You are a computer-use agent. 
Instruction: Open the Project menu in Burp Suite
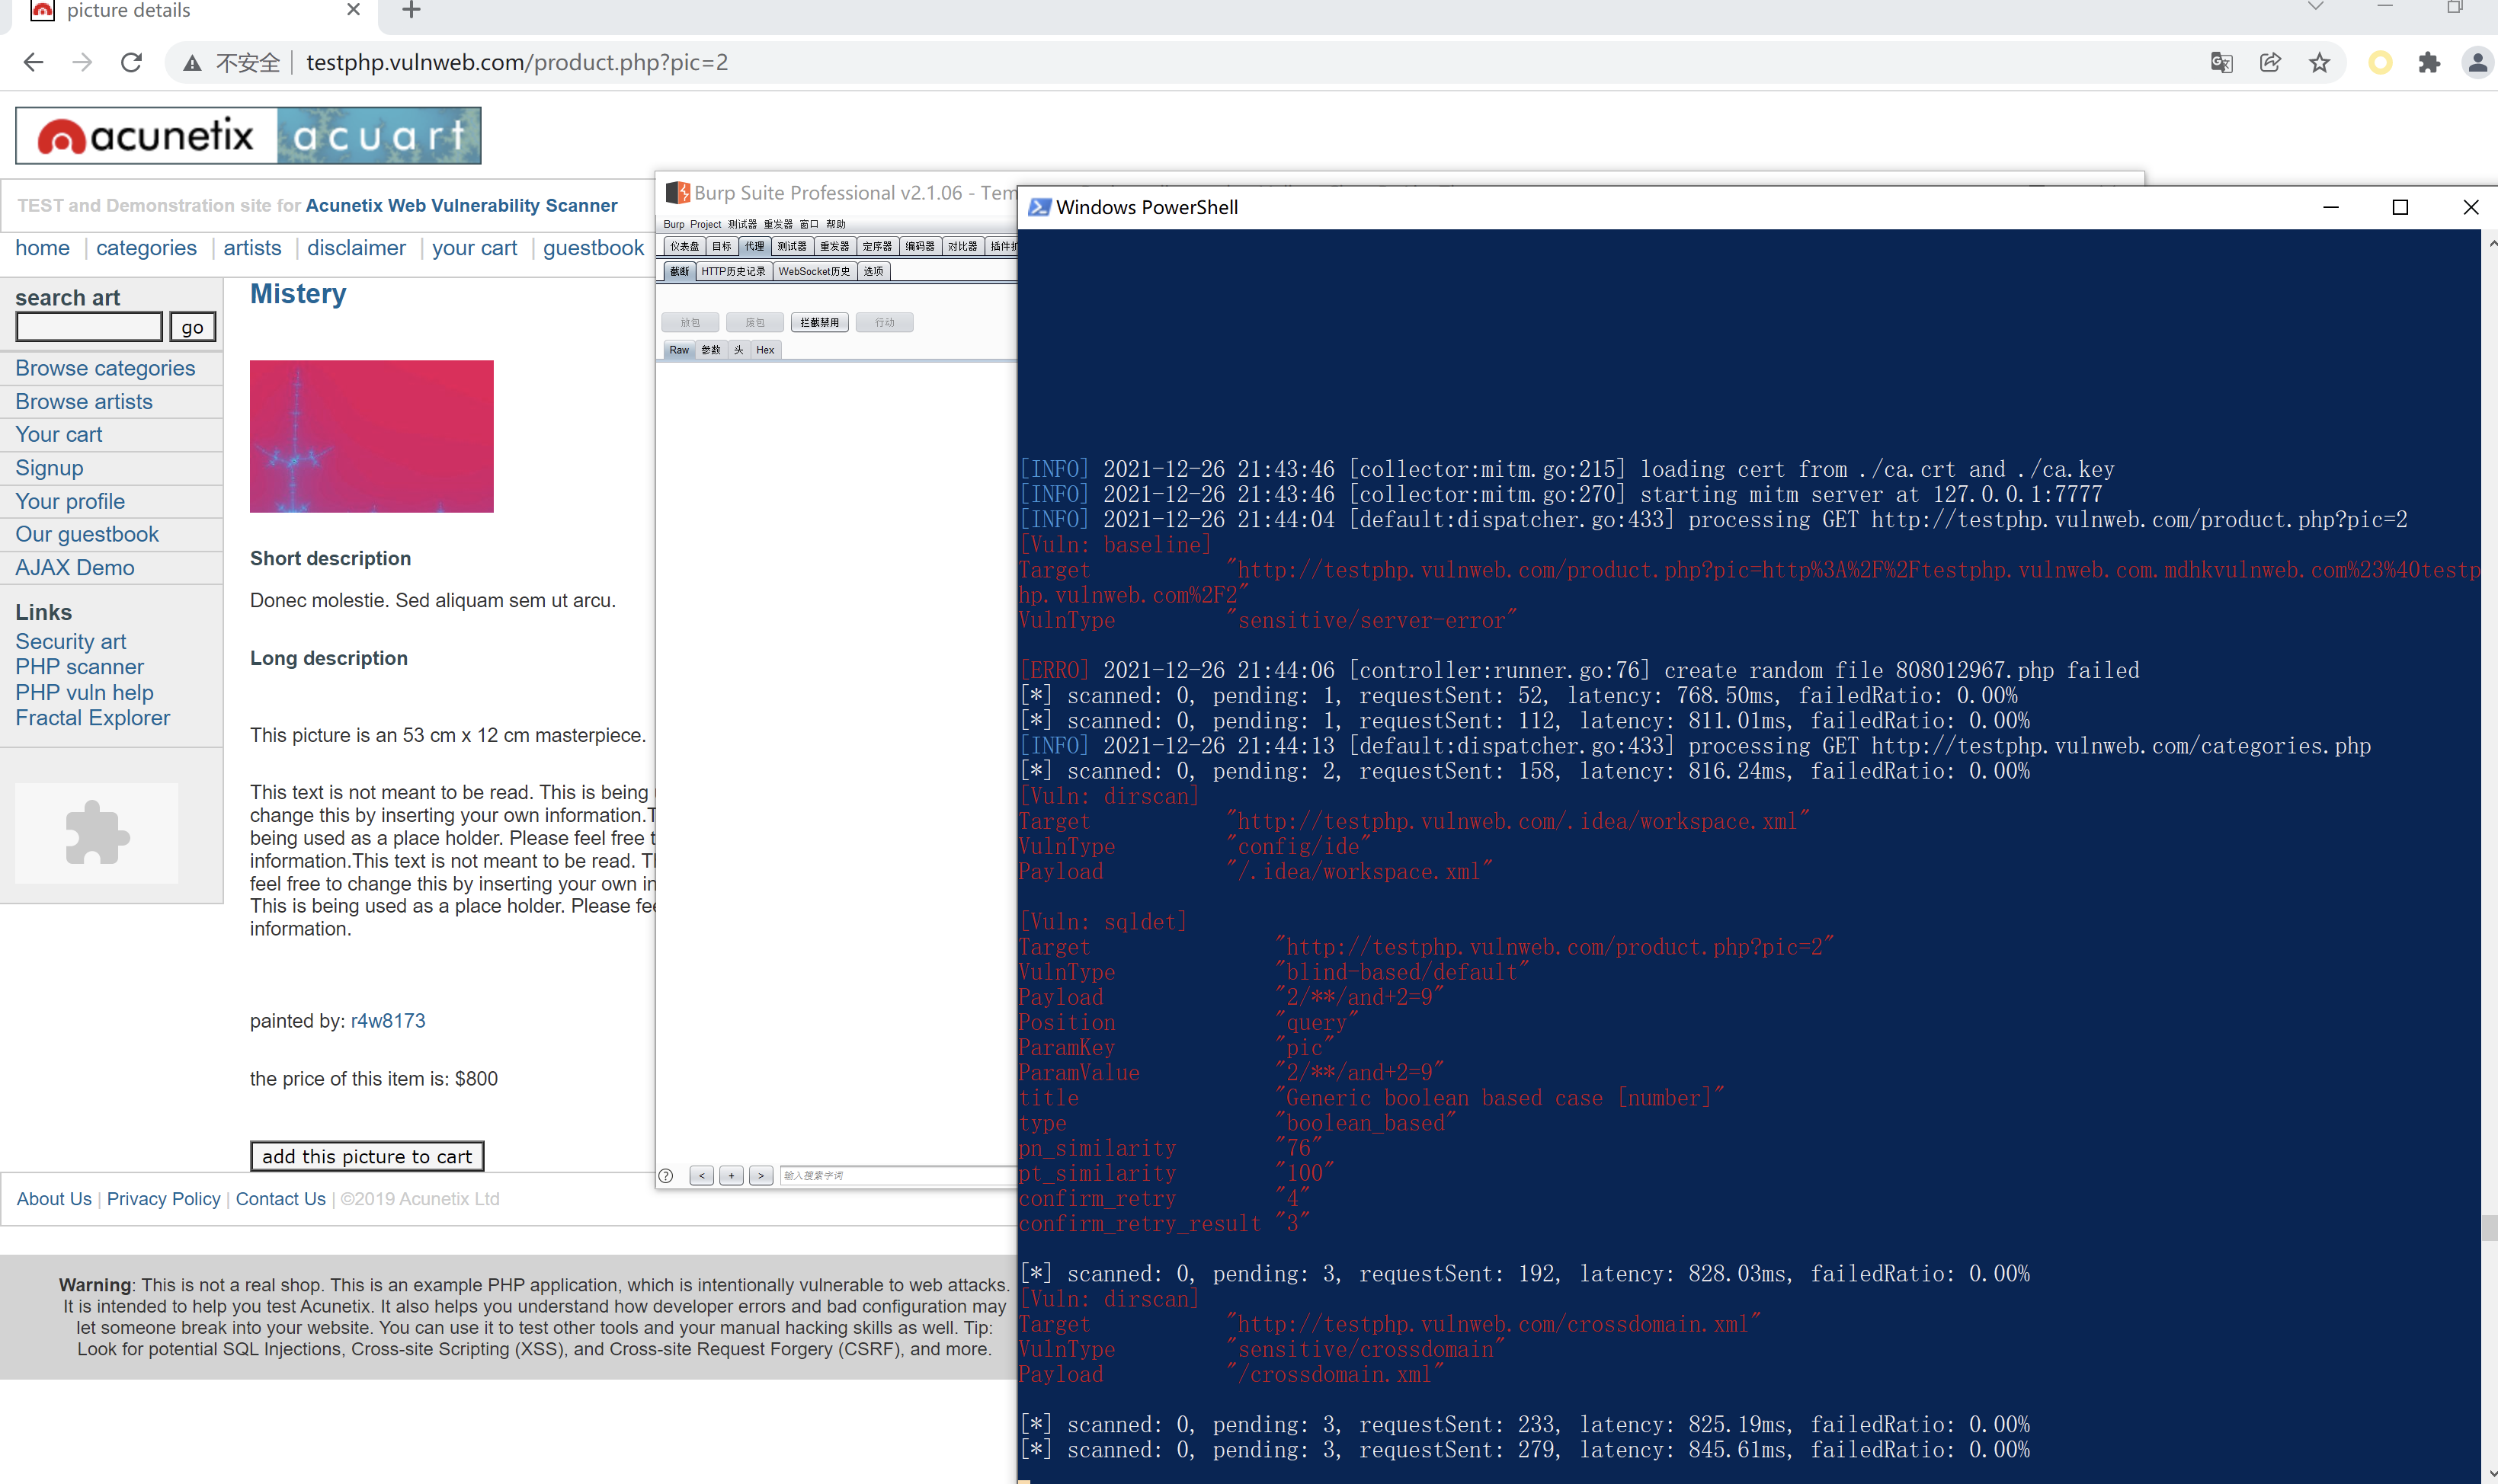pyautogui.click(x=705, y=224)
